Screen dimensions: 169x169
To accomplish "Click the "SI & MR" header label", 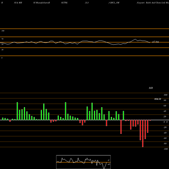I will (18, 3).
